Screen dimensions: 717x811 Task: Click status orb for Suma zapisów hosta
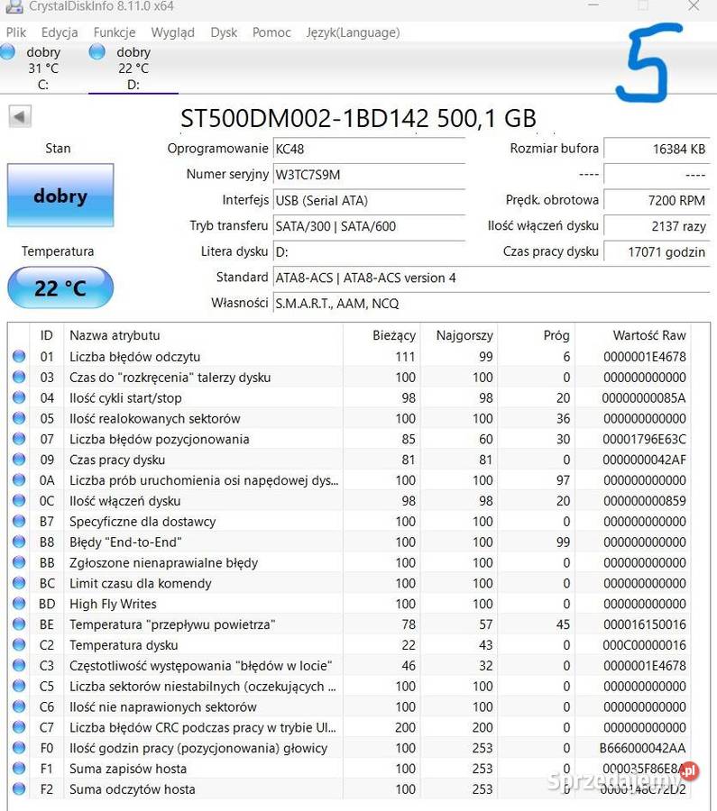point(19,768)
